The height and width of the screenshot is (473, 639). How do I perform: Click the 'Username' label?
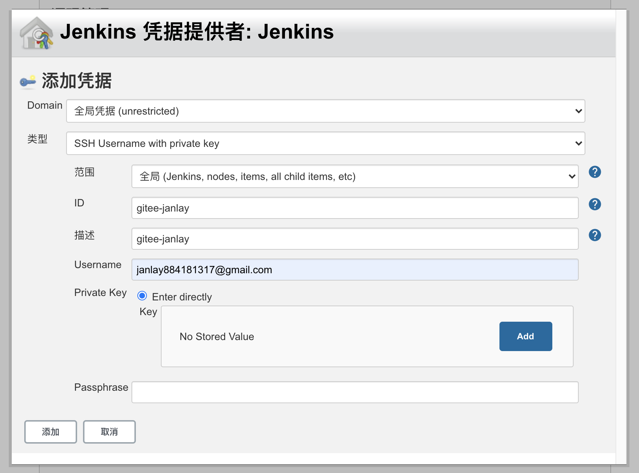(98, 265)
